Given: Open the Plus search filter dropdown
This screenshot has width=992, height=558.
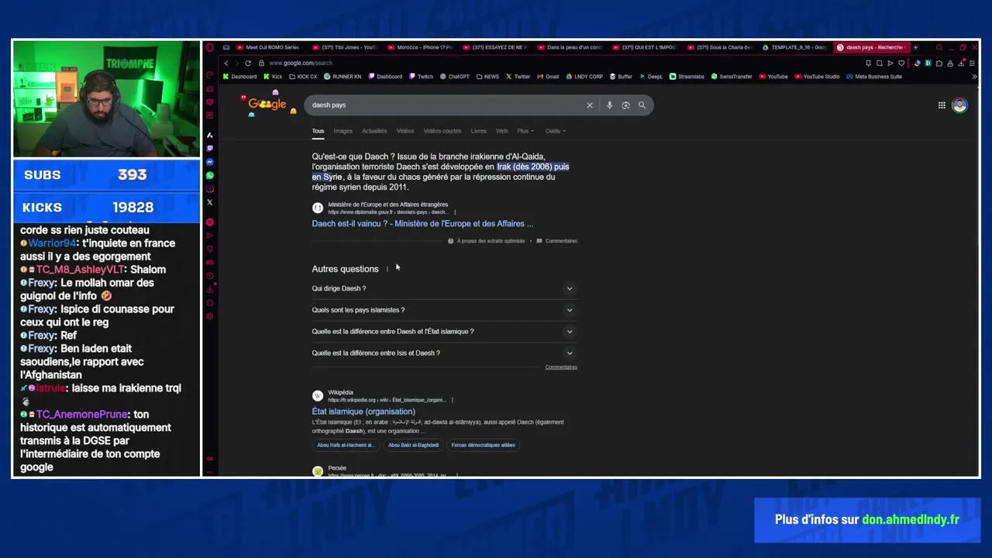Looking at the screenshot, I should [x=525, y=131].
